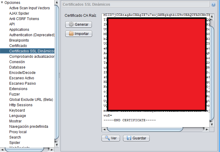Screen dimensions: 220x152
Task: Click Generar to create root certificate
Action: pos(78,25)
